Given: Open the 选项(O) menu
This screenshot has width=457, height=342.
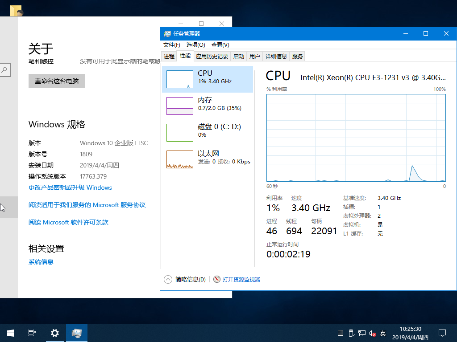Looking at the screenshot, I should pos(195,45).
